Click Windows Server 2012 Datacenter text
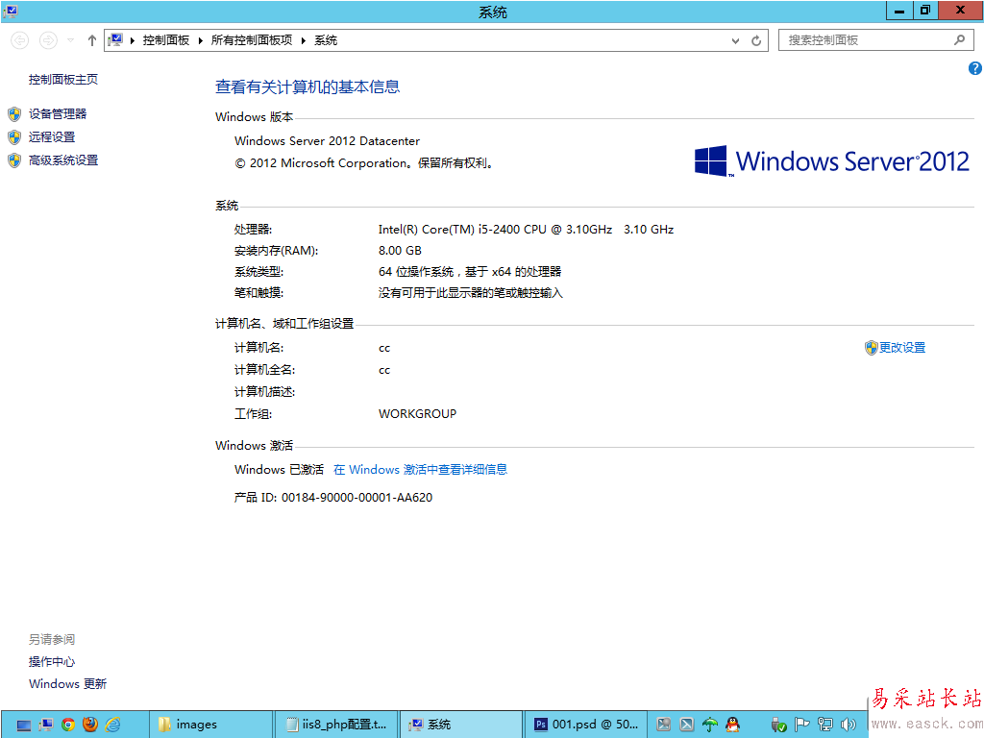This screenshot has width=984, height=738. point(327,140)
